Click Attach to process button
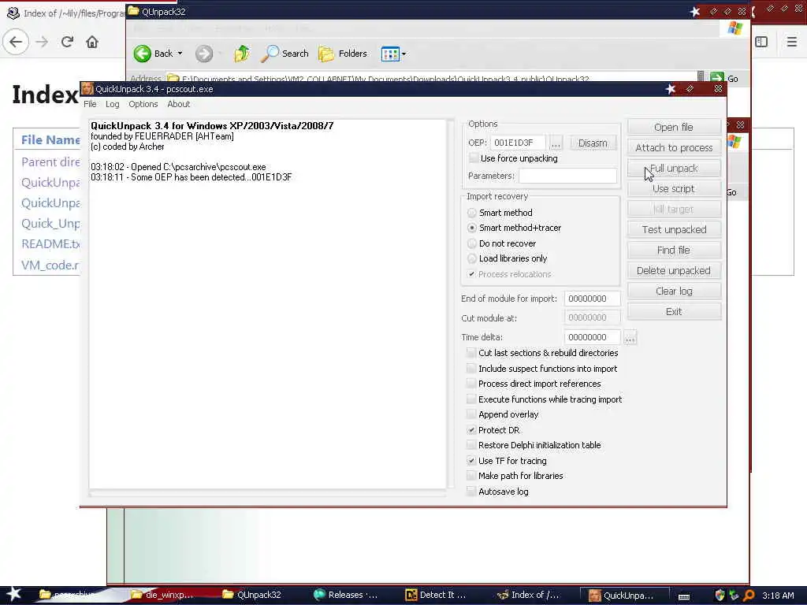This screenshot has width=807, height=605. coord(674,147)
